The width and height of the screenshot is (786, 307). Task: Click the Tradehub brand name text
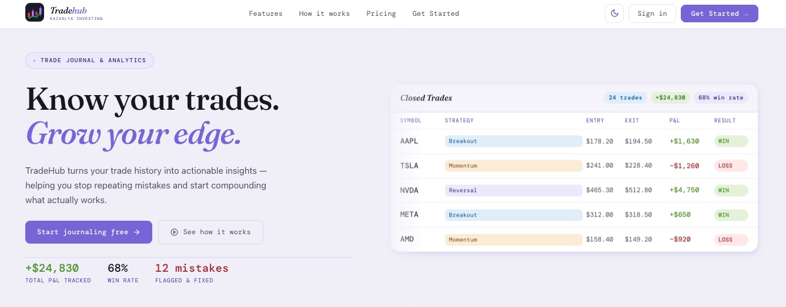point(68,11)
